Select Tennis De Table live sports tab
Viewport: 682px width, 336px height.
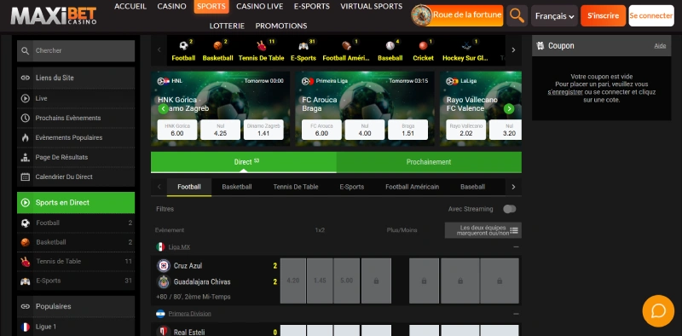point(296,187)
